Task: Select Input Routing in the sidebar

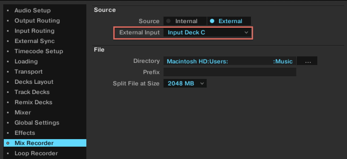Action: click(x=34, y=31)
